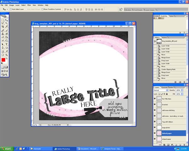Click the lock all layer icon
Screen dimensions: 189x151
point(166,94)
